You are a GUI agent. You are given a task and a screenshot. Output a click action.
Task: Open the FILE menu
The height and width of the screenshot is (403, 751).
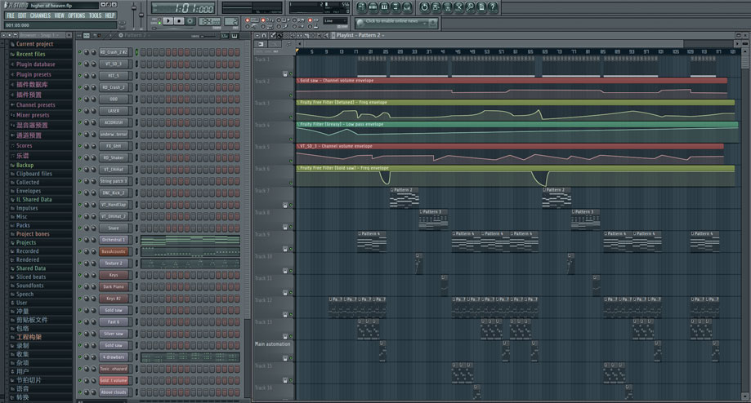click(x=11, y=15)
